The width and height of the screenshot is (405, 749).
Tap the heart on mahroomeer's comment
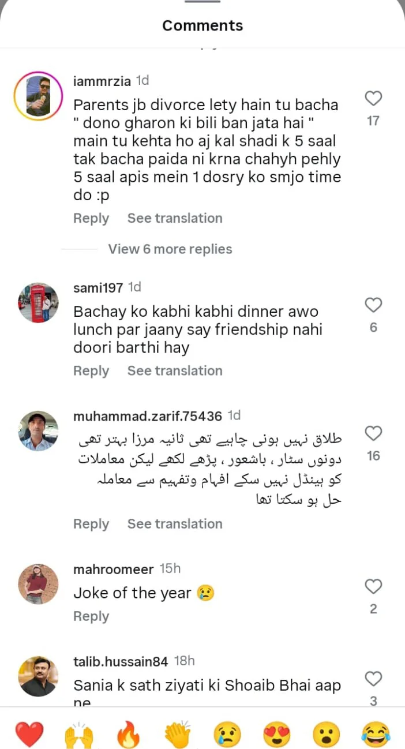point(374,587)
